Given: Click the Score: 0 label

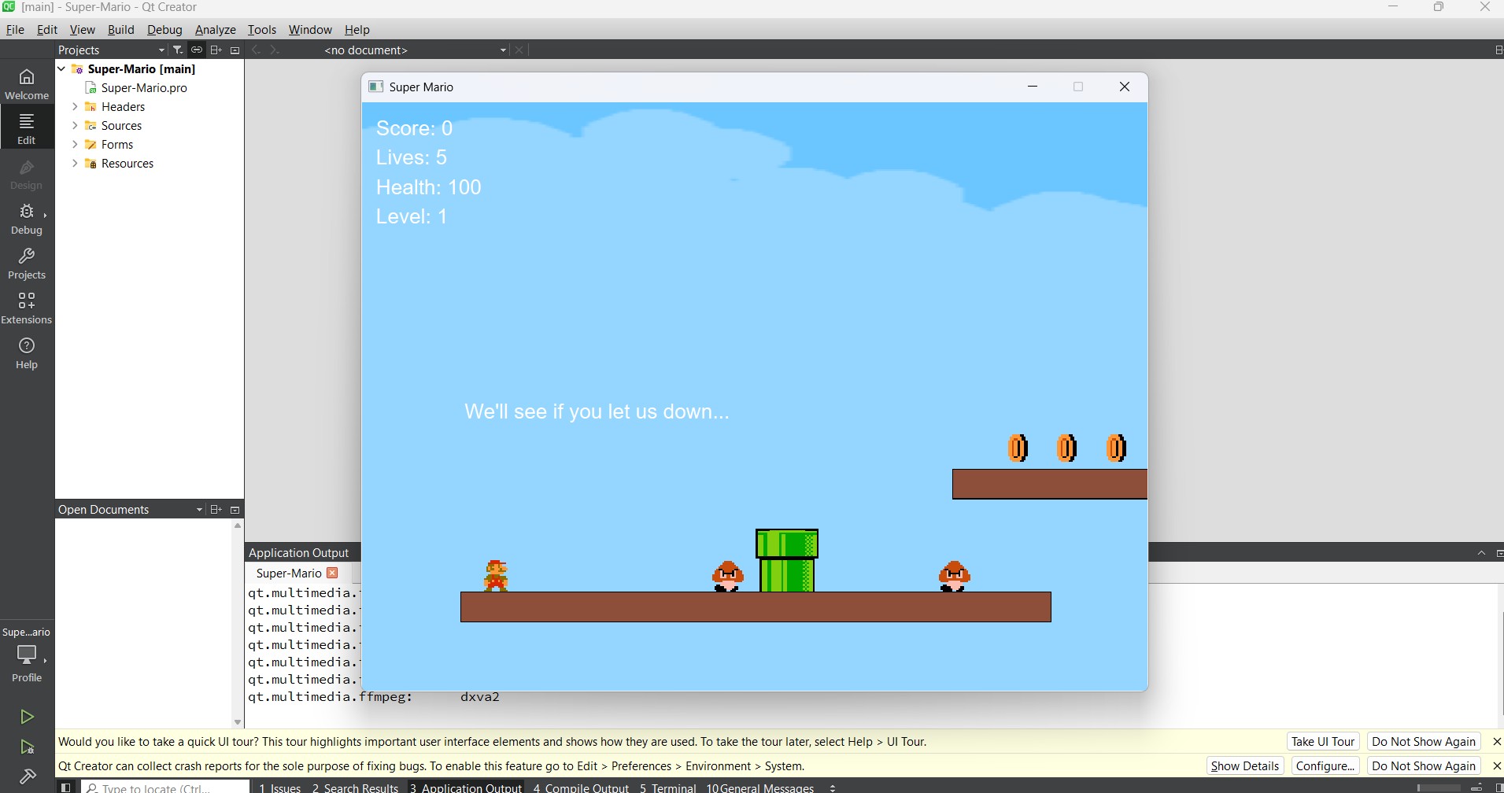Looking at the screenshot, I should pyautogui.click(x=414, y=128).
